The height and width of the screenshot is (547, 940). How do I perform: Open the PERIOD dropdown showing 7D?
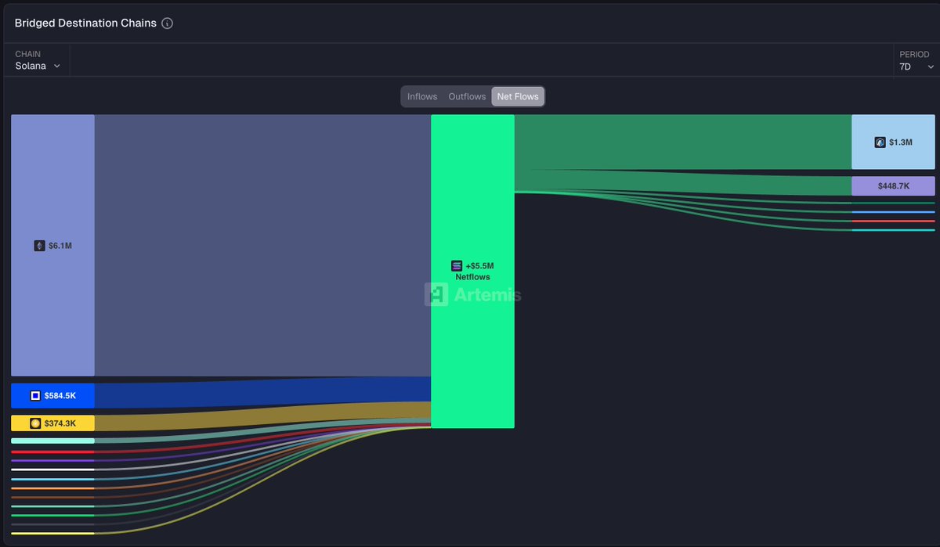(x=916, y=60)
